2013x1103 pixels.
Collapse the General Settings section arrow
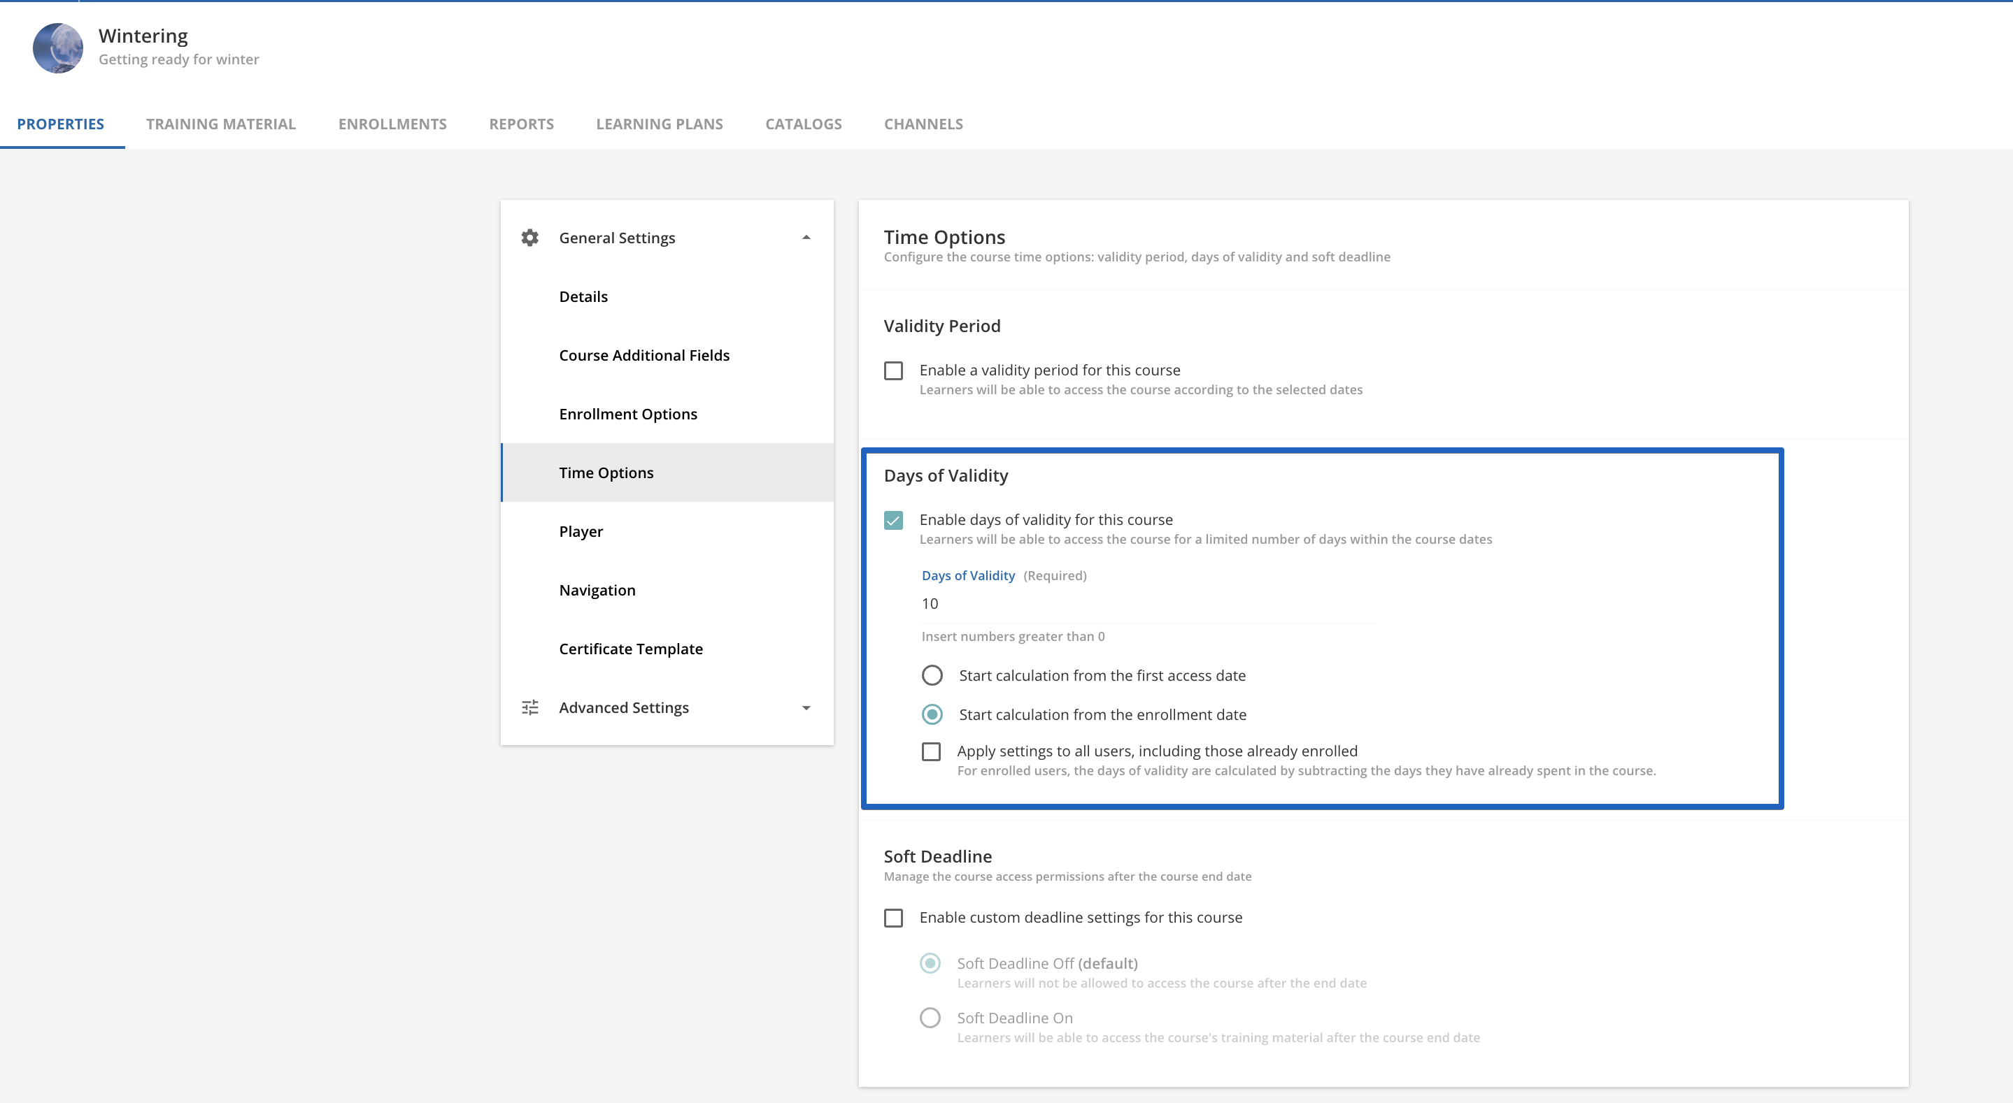click(806, 238)
